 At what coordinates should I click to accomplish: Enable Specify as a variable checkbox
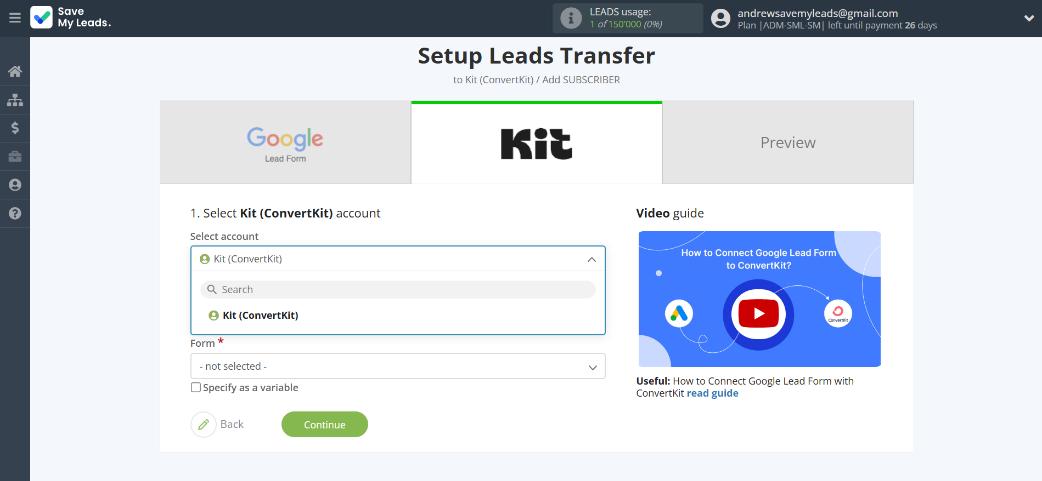click(196, 387)
